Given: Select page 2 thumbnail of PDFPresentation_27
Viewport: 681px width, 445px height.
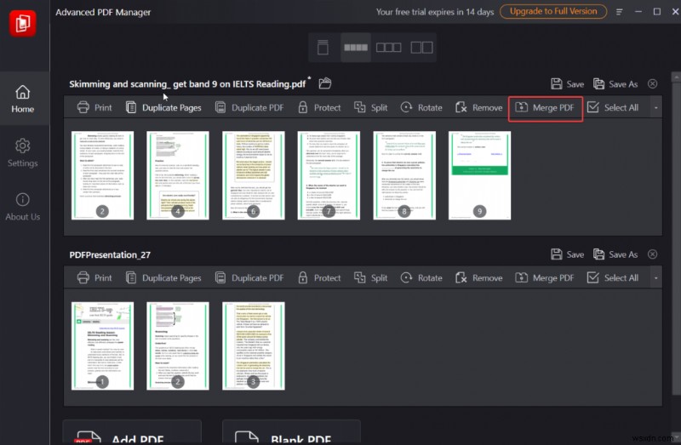Looking at the screenshot, I should coord(178,346).
